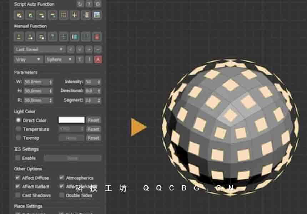The image size is (307, 214).
Task: Uncheck Affect Diffuse under Other Options
Action: [17, 178]
